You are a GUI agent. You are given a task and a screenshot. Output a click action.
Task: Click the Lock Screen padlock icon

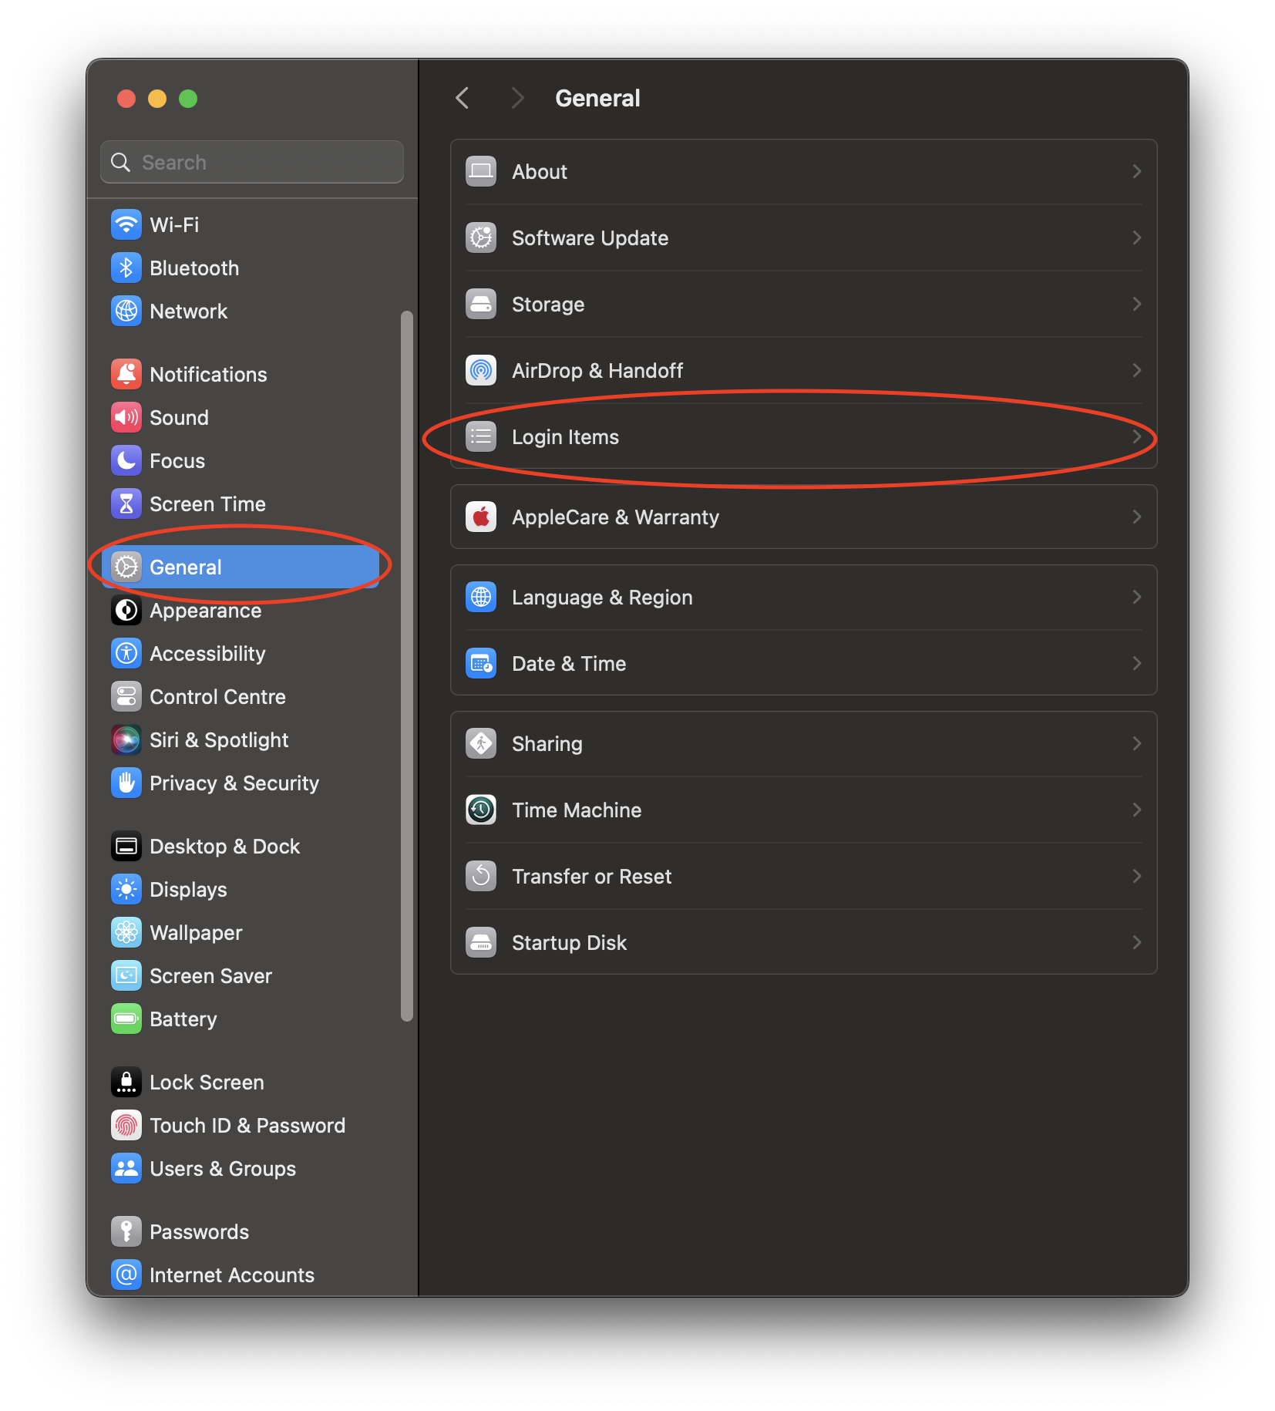click(126, 1082)
